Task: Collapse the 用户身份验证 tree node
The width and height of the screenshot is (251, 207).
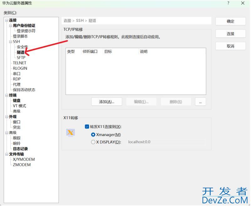Action: [x=11, y=26]
